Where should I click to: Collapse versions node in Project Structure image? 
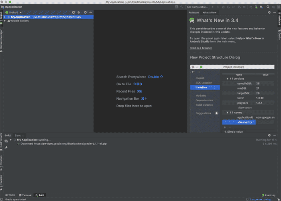point(228,79)
